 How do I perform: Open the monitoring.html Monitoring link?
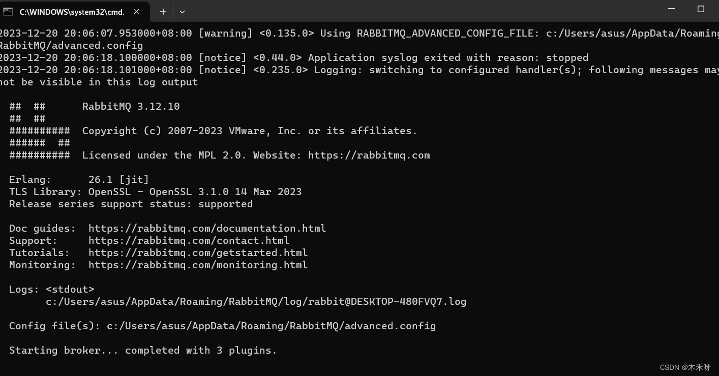[198, 265]
